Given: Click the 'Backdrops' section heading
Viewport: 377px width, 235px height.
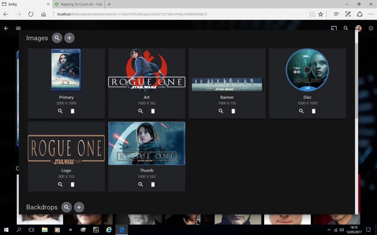Looking at the screenshot, I should pyautogui.click(x=42, y=207).
